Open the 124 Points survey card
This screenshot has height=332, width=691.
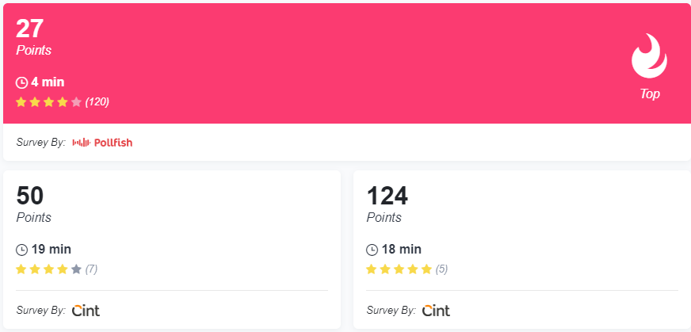(x=522, y=250)
